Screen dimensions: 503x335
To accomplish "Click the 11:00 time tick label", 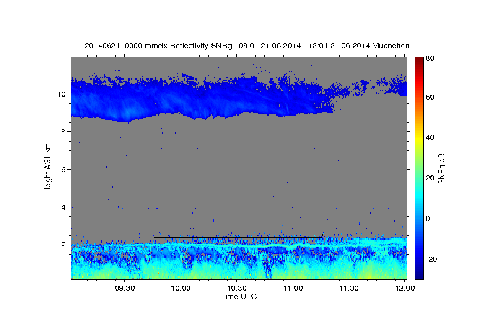I will (293, 288).
